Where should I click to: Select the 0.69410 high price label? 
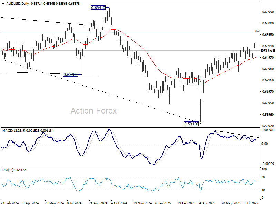click(98, 8)
